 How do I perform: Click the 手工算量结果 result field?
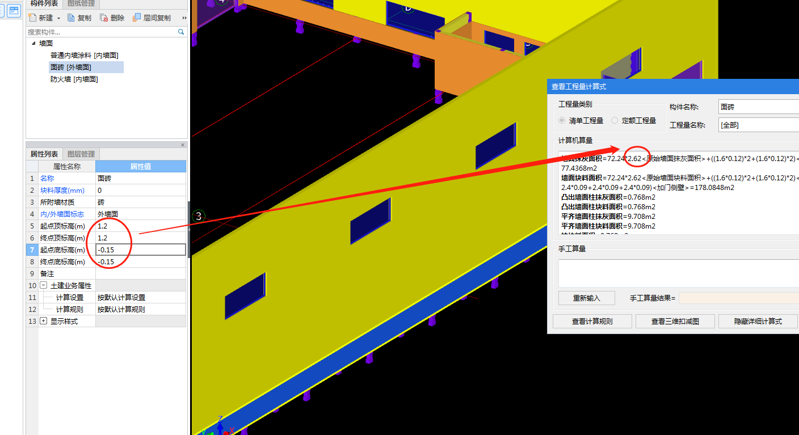pos(739,298)
